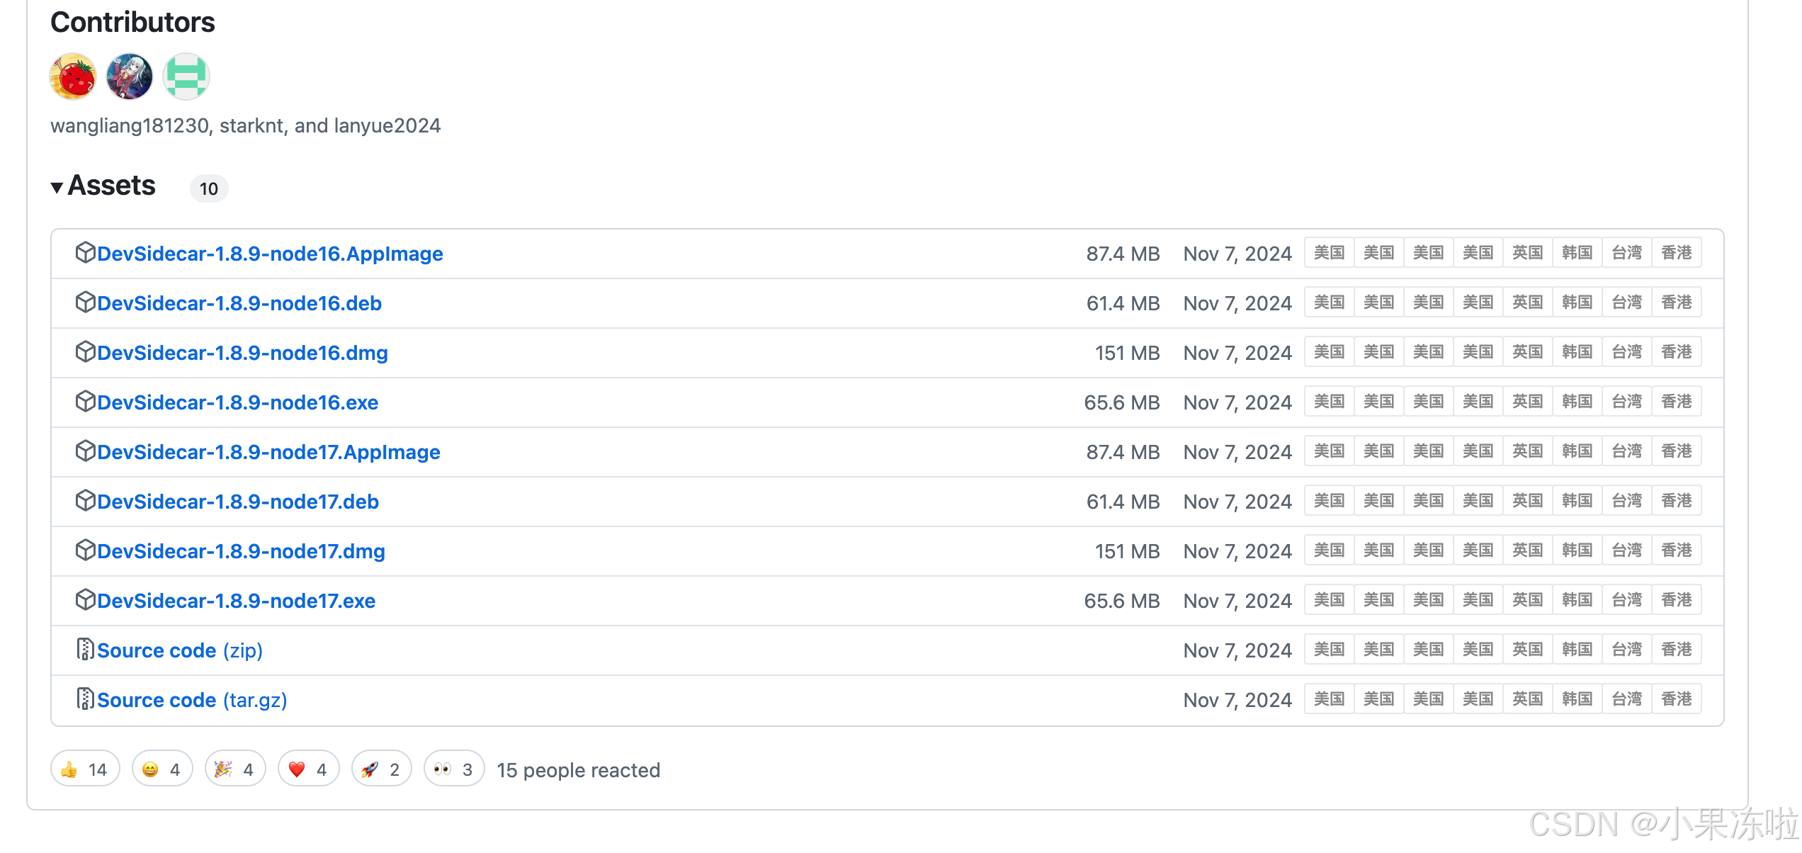Collapse the Assets section triangle
Image resolution: width=1802 pixels, height=853 pixels.
point(57,188)
